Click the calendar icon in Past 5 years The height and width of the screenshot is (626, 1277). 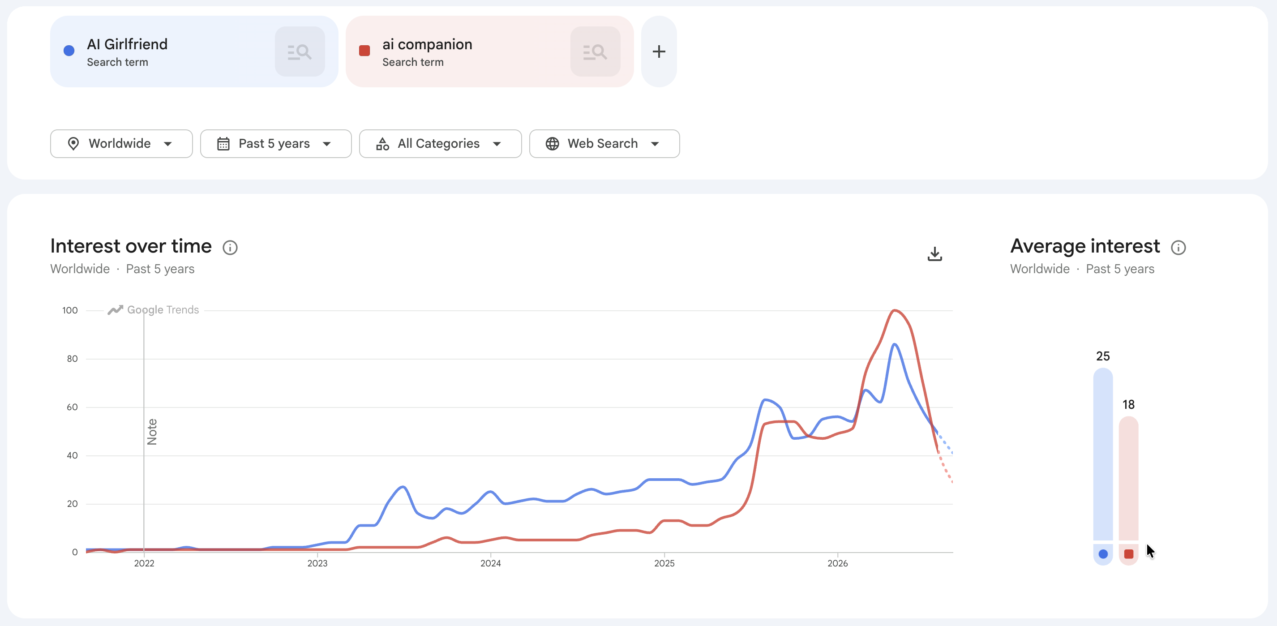point(223,144)
